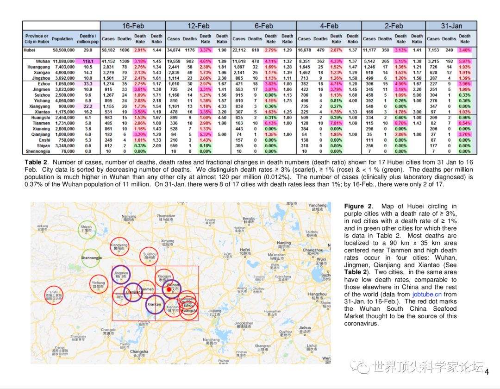Click the purple circle around Jingmen

[121, 275]
